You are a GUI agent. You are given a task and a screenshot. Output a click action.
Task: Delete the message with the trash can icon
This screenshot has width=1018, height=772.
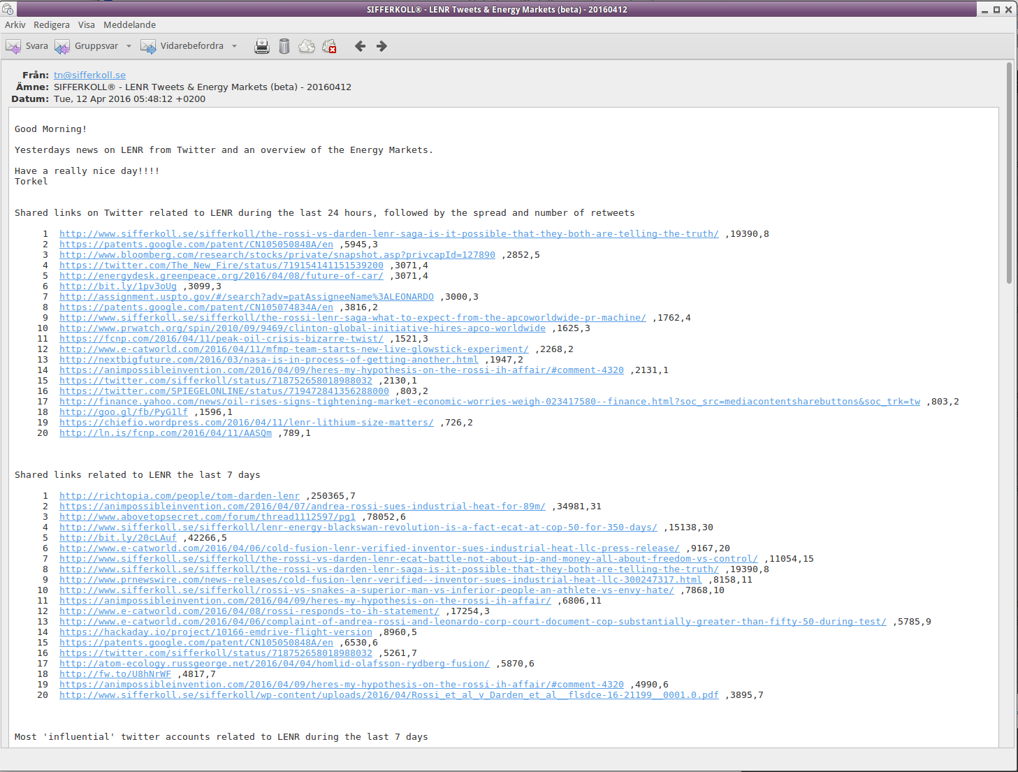[x=284, y=46]
